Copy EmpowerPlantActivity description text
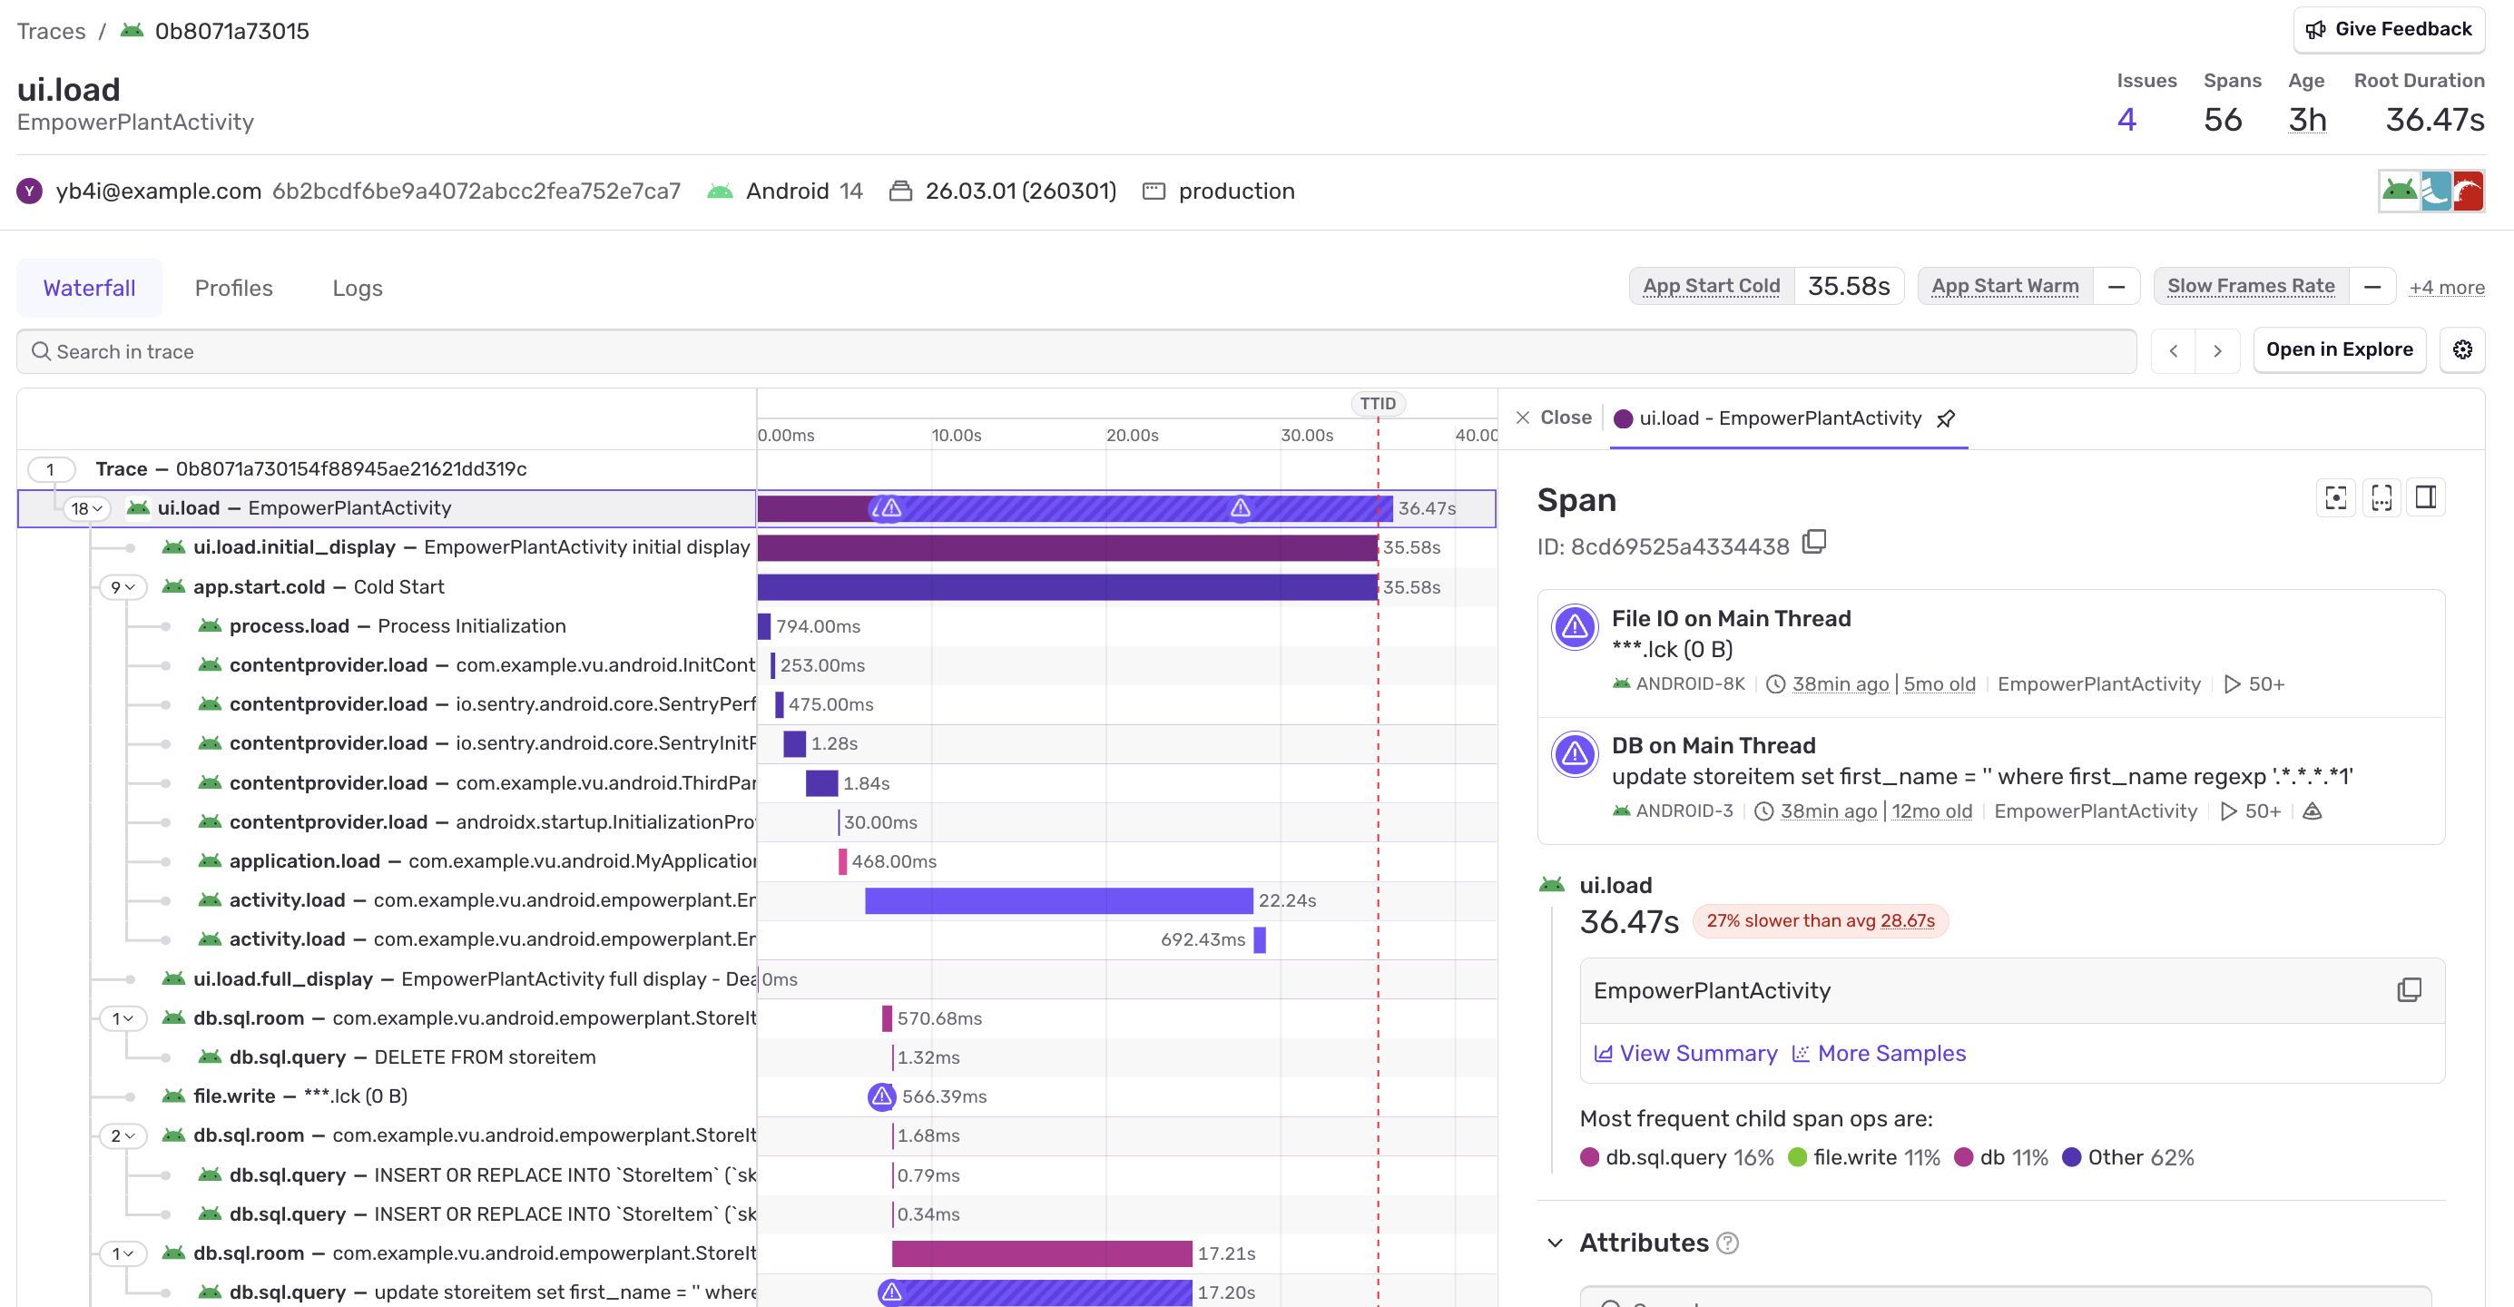The height and width of the screenshot is (1307, 2514). click(x=2409, y=991)
